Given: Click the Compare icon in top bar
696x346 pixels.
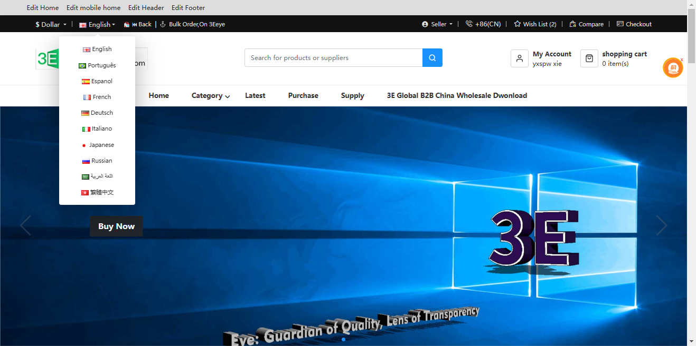Looking at the screenshot, I should point(572,24).
